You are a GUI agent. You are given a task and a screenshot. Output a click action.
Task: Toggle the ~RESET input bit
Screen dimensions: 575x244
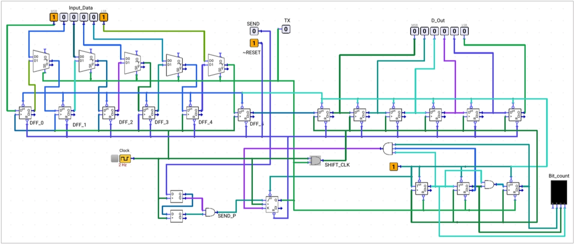pos(255,43)
